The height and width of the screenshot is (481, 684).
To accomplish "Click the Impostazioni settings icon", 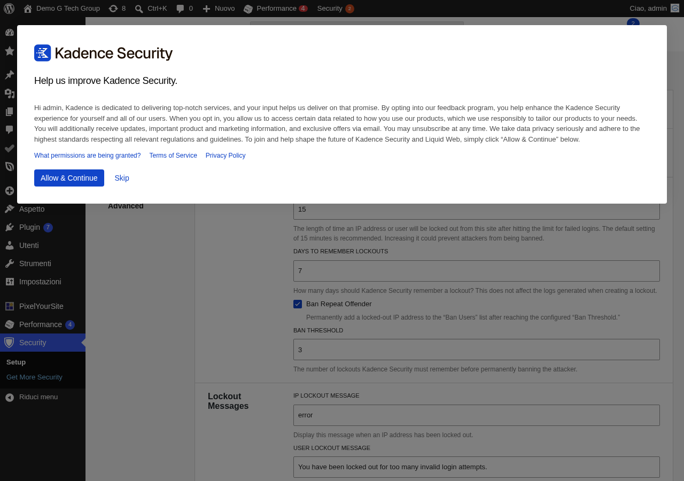I will pyautogui.click(x=9, y=282).
